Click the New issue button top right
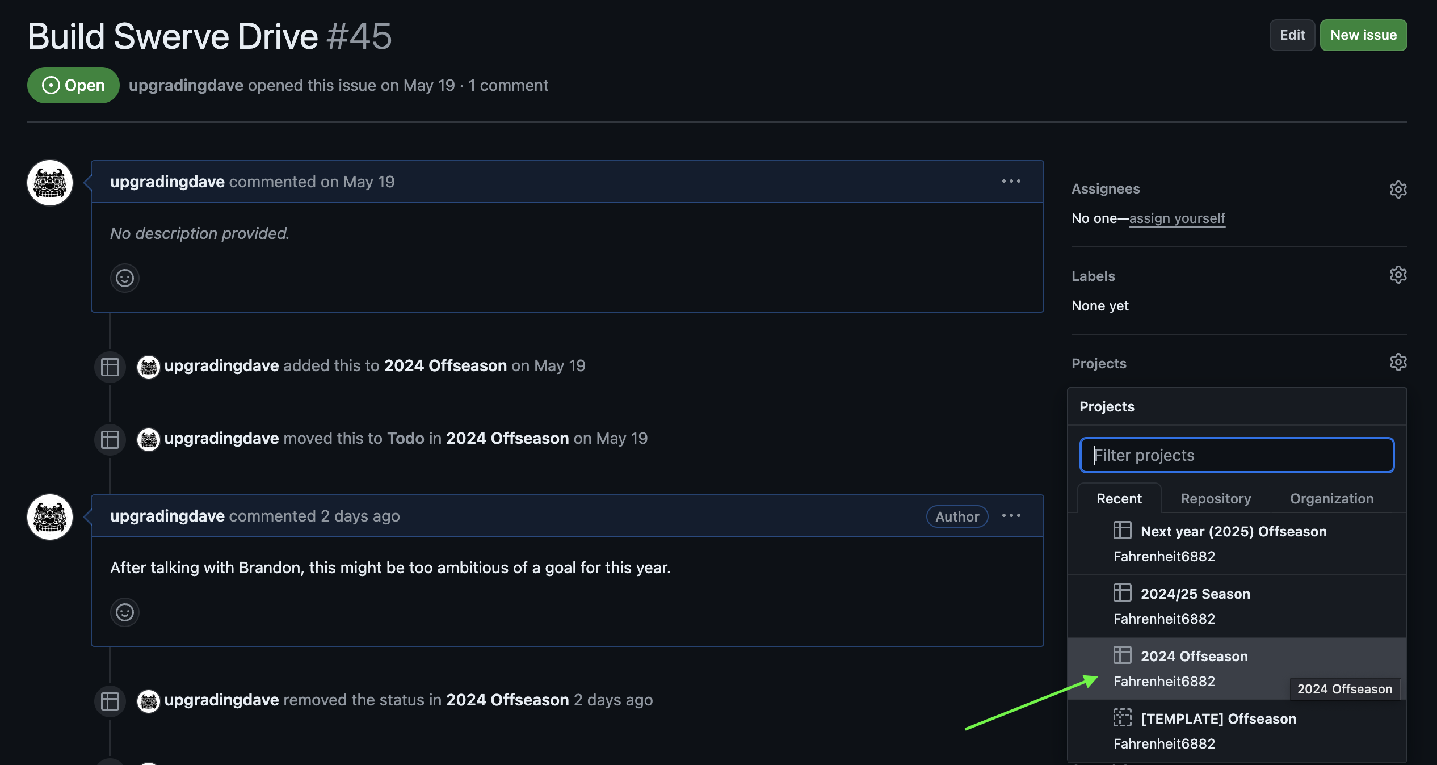The height and width of the screenshot is (765, 1437). coord(1363,34)
